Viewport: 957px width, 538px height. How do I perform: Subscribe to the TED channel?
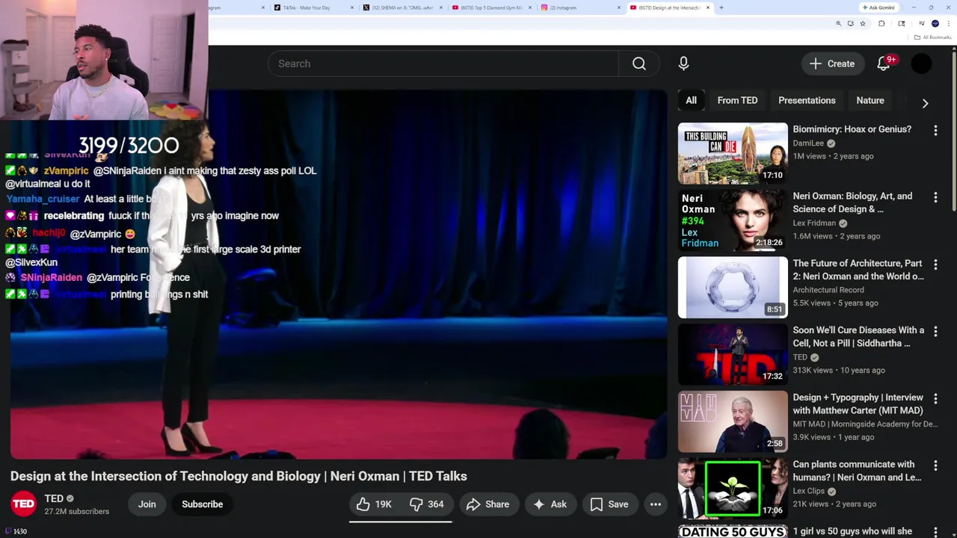[202, 504]
